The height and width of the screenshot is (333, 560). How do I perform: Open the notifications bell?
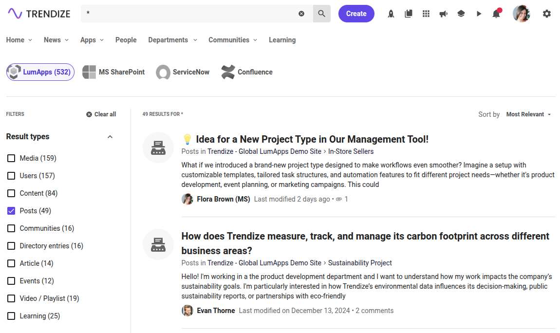496,14
